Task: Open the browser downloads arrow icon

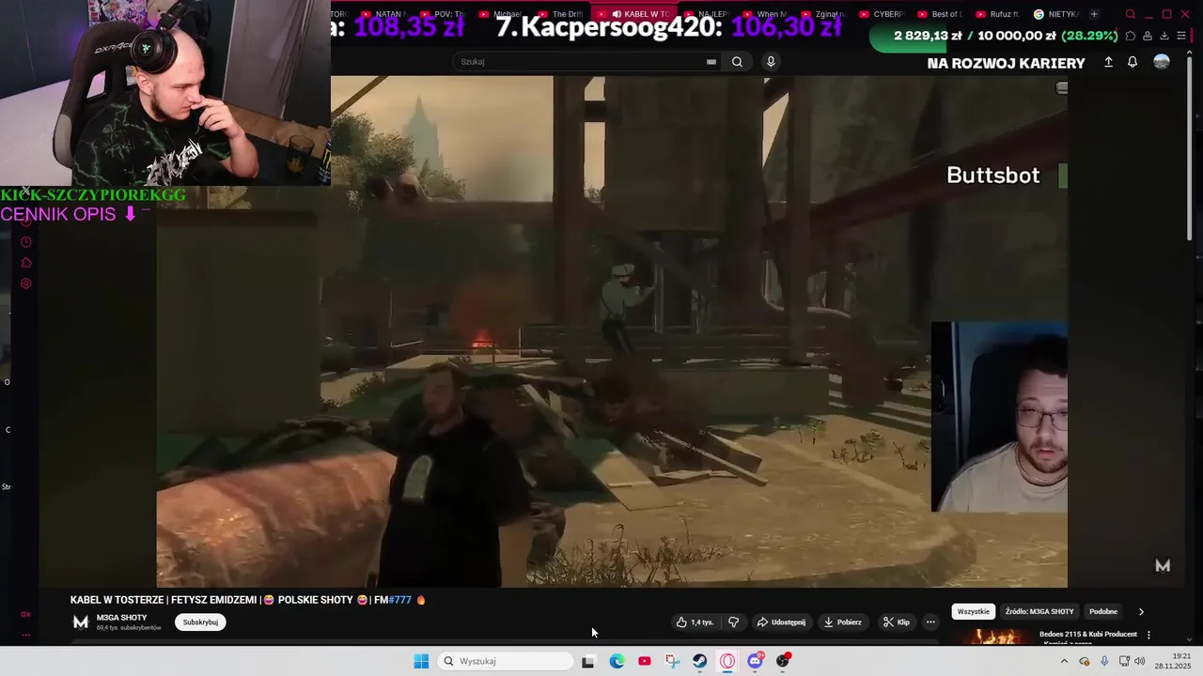Action: 1164,36
